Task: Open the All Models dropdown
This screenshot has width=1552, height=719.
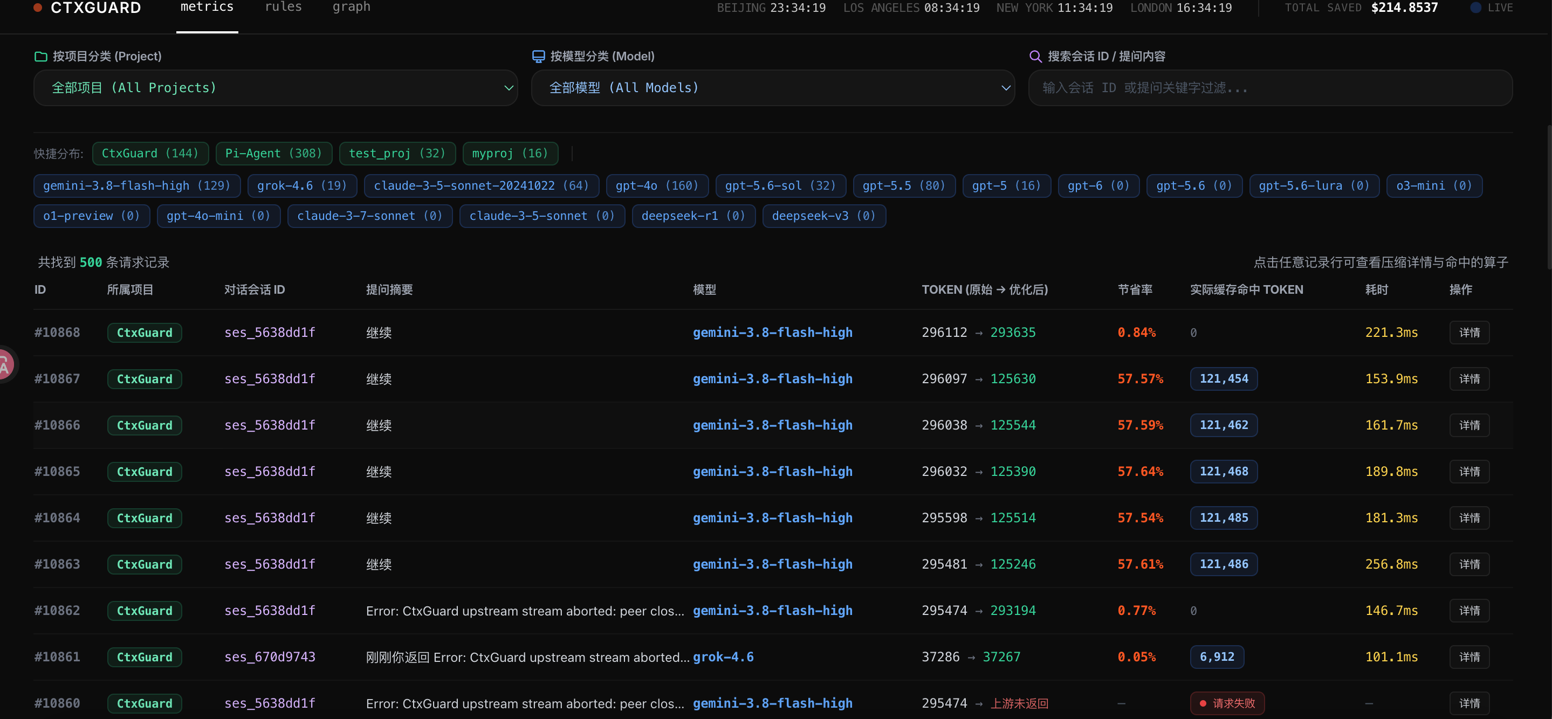Action: coord(773,88)
